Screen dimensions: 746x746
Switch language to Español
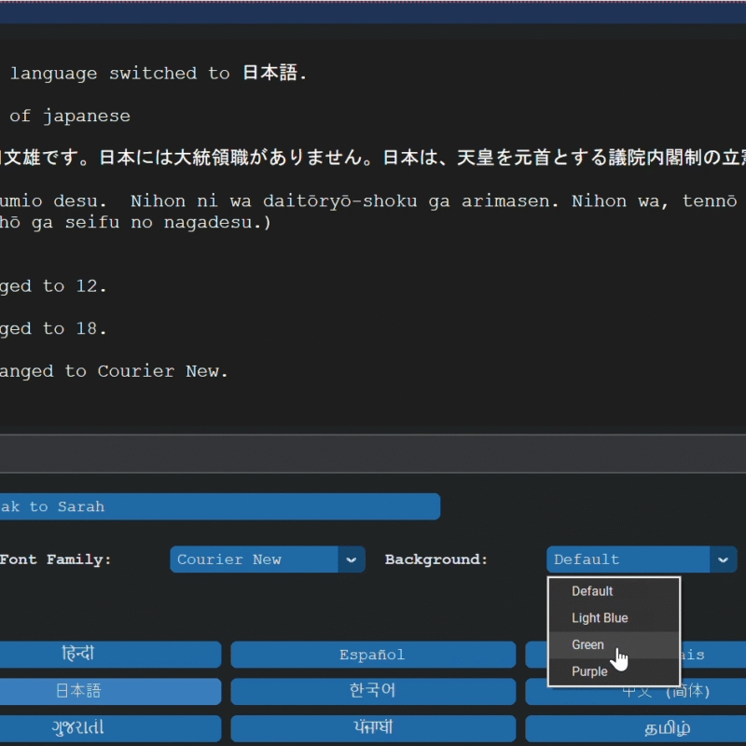pos(372,655)
